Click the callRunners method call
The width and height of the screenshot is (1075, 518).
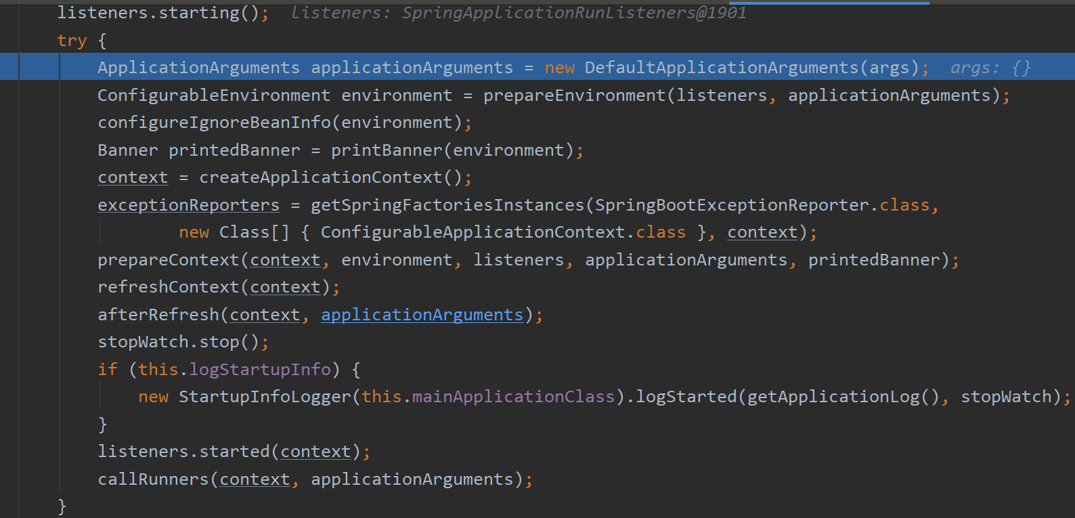[154, 479]
